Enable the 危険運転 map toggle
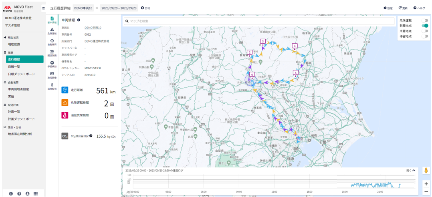The width and height of the screenshot is (432, 197). pyautogui.click(x=424, y=20)
